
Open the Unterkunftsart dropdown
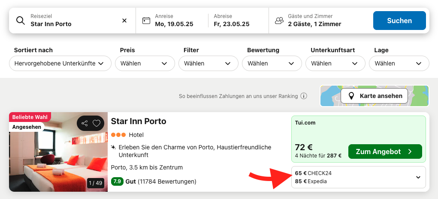click(x=335, y=63)
